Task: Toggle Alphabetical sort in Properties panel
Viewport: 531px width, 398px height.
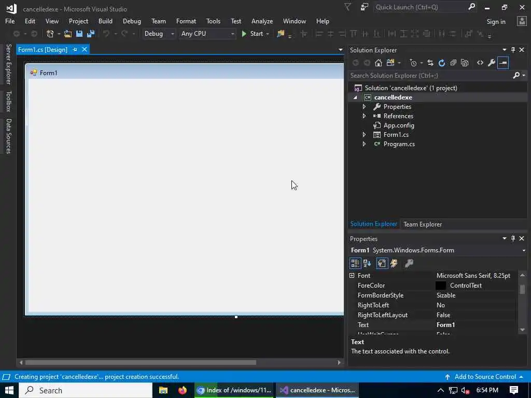Action: click(367, 263)
